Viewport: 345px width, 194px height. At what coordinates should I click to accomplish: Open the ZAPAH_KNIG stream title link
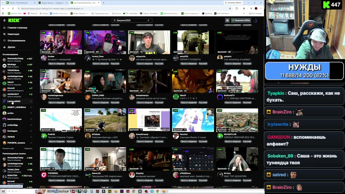(108, 98)
